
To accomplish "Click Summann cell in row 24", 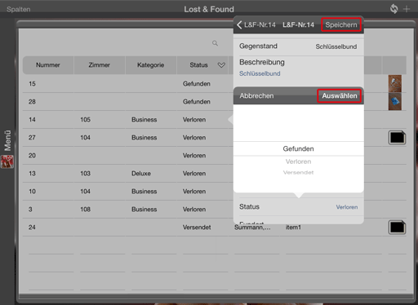I will tap(252, 228).
